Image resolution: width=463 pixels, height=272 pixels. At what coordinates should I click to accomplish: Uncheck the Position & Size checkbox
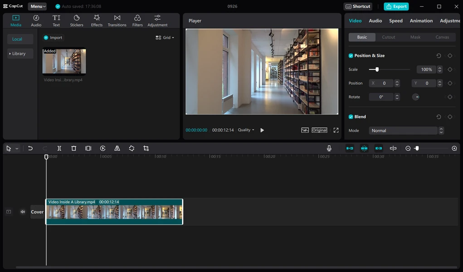(x=351, y=55)
